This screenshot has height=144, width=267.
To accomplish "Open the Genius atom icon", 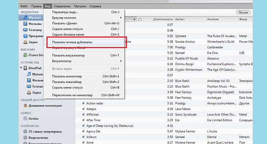I will click(25, 118).
